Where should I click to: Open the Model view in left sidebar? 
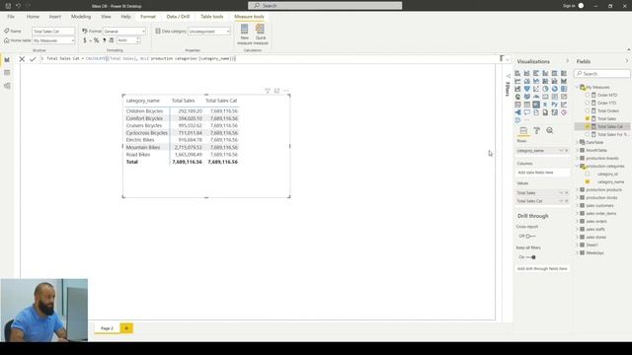[x=7, y=86]
